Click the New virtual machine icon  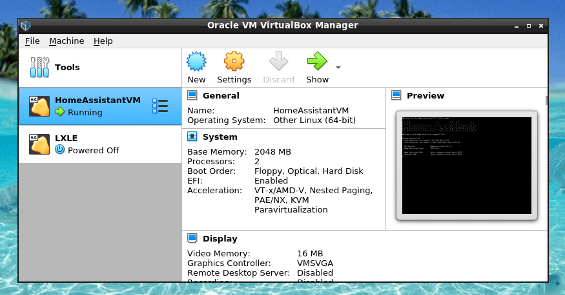[196, 61]
